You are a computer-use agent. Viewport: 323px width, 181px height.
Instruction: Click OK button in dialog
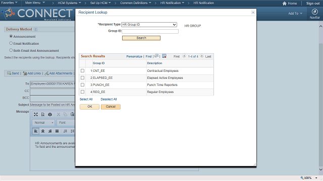coord(90,107)
